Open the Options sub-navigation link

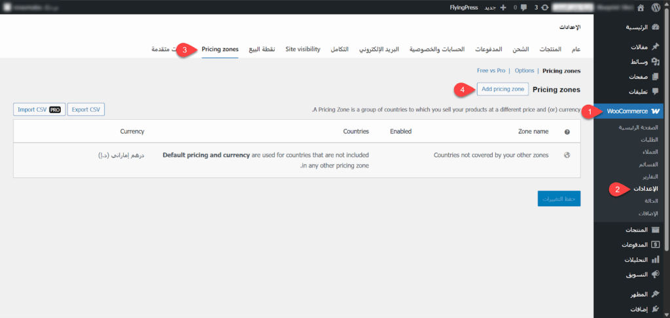[524, 70]
